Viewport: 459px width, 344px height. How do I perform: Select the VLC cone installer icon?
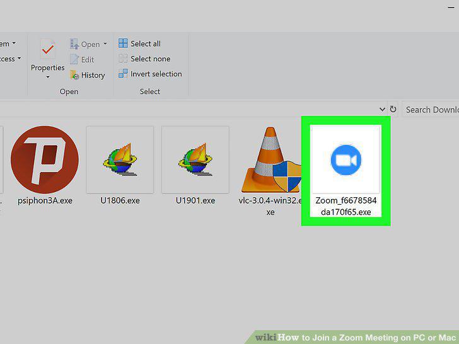pos(270,160)
